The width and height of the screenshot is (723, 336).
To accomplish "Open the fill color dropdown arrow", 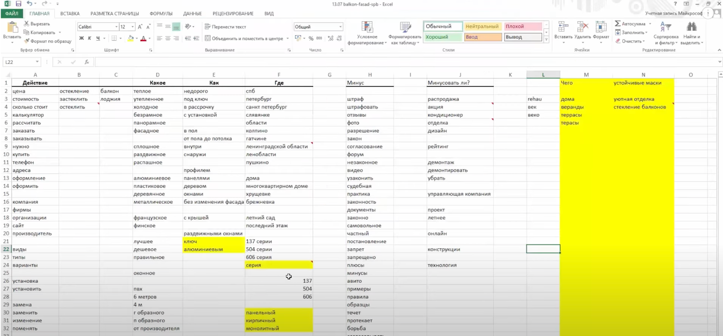I will pos(137,38).
